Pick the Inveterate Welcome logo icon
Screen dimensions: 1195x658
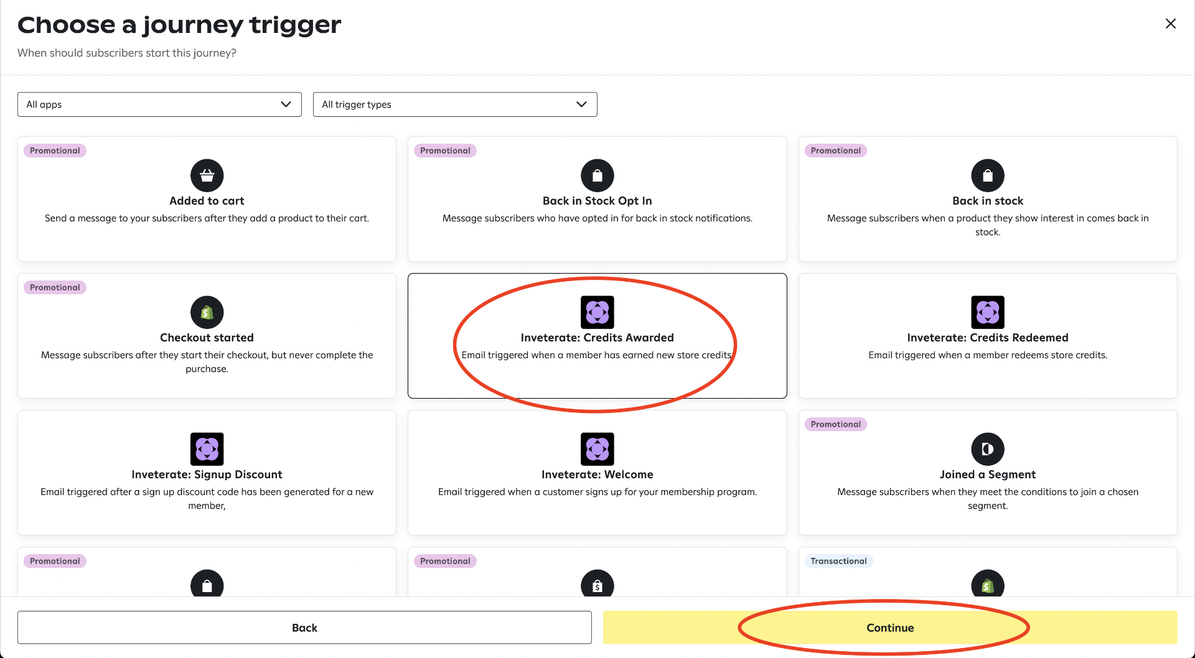[597, 449]
